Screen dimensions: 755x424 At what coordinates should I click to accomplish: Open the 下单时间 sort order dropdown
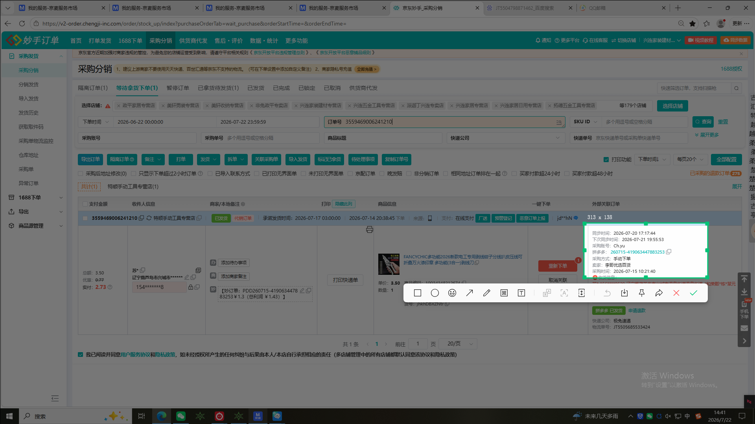652,159
